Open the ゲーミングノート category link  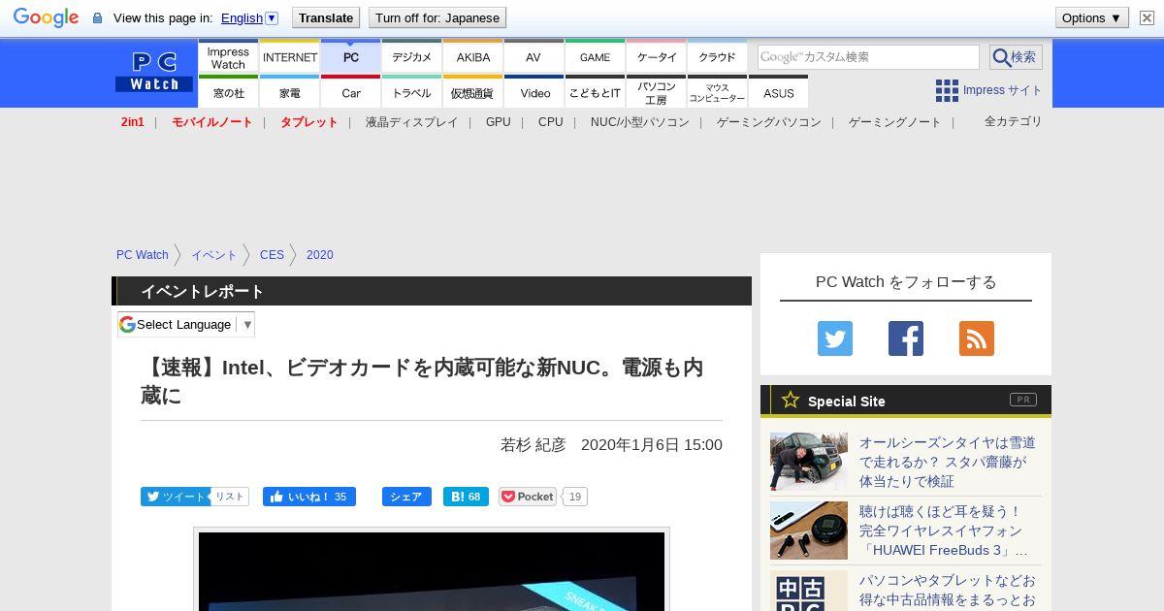(x=895, y=122)
